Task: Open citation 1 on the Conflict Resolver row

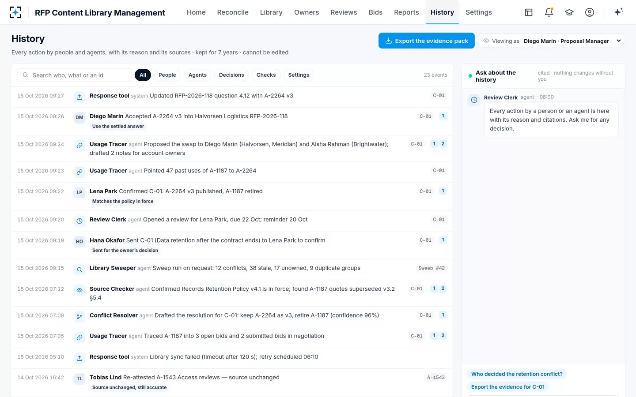Action: [443, 315]
